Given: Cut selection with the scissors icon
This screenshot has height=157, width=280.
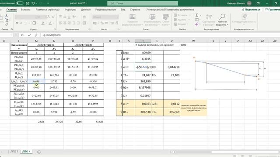Looking at the screenshot, I should [x=7, y=16].
